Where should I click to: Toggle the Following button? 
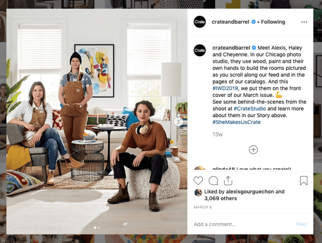(273, 22)
